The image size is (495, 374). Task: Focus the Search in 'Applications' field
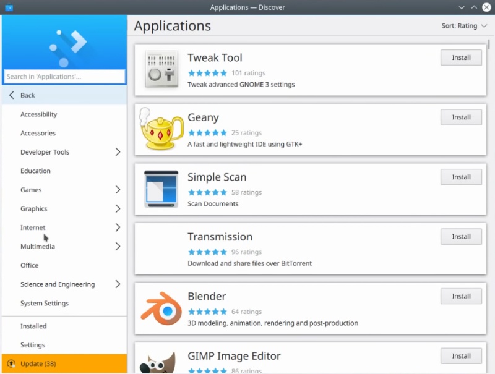64,77
